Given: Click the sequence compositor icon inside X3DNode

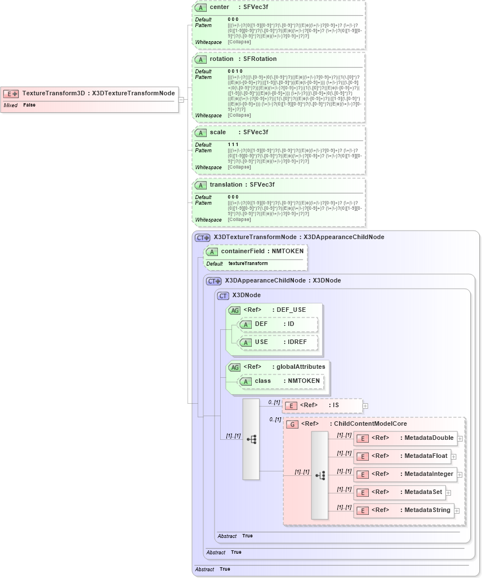Looking at the screenshot, I should 251,439.
